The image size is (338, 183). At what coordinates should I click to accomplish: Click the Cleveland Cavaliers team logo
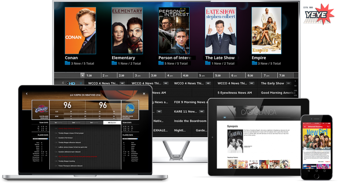[41, 109]
